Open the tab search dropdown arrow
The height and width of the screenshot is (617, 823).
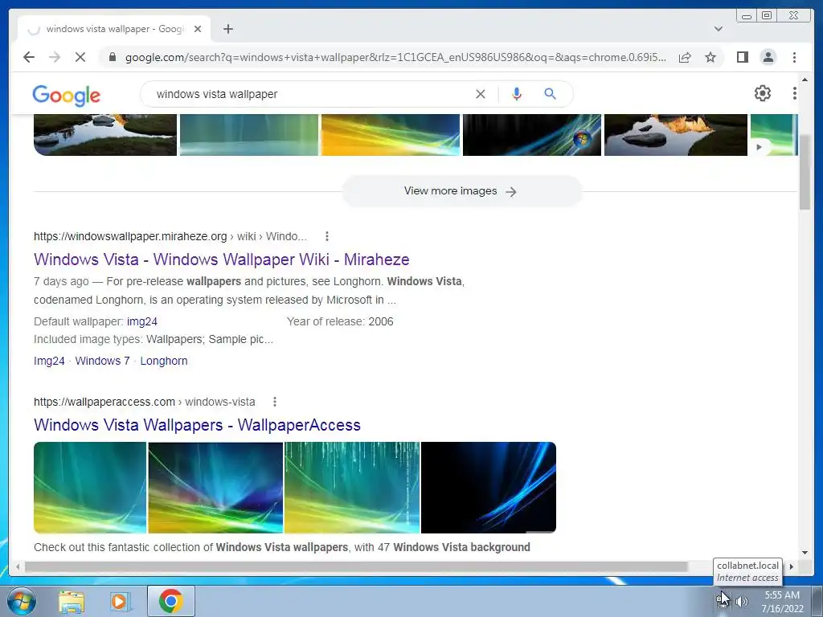click(719, 29)
